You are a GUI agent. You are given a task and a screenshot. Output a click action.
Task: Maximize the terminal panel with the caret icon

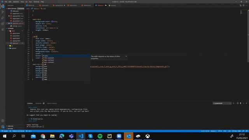click(244, 103)
